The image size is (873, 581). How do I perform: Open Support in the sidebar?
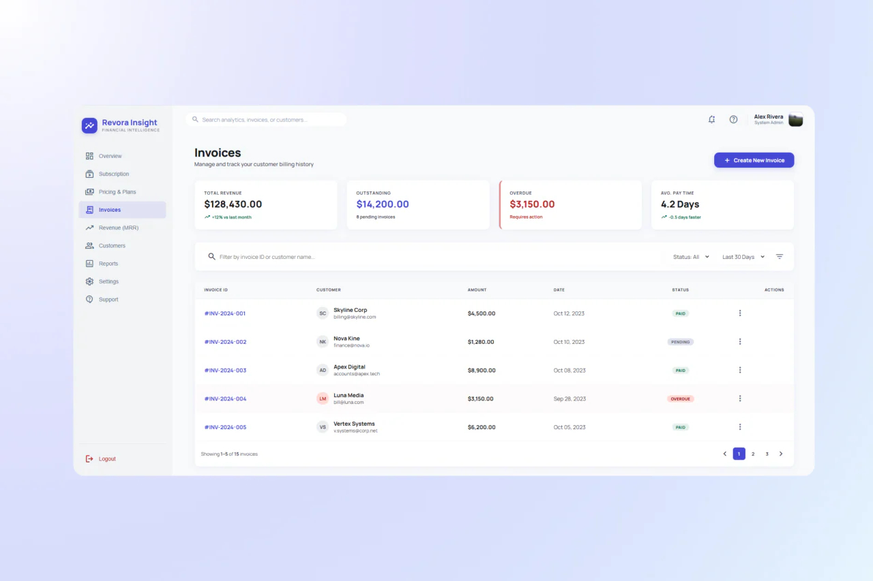(122, 300)
